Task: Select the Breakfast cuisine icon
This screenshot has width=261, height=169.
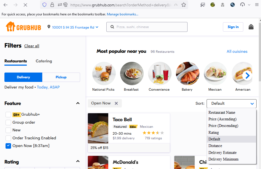Action: pyautogui.click(x=132, y=73)
